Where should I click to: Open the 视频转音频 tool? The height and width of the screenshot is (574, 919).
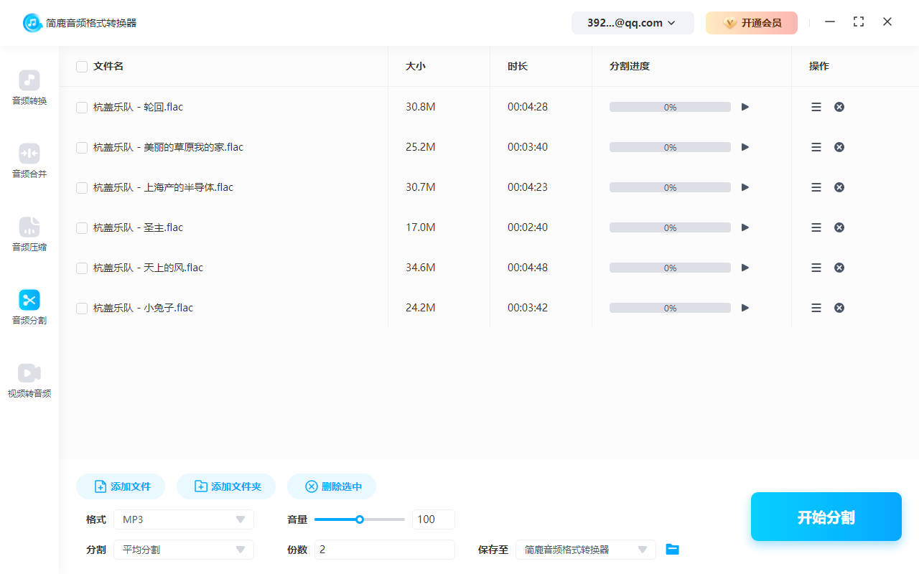click(29, 380)
